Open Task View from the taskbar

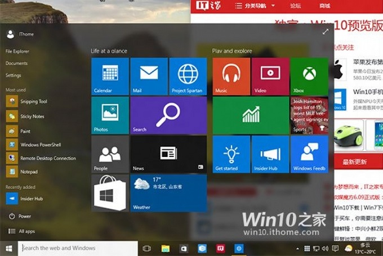point(146,249)
